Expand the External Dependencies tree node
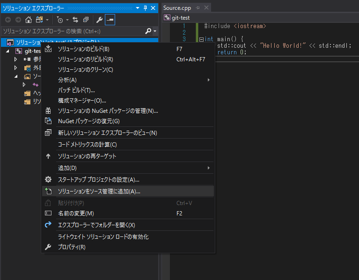 15,68
